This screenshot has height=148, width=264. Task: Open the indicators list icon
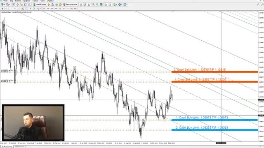(115, 5)
